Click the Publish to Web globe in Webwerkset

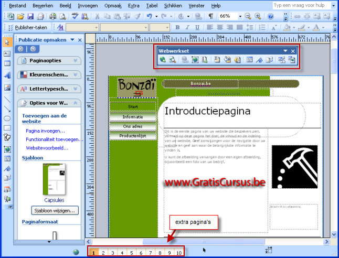click(x=163, y=60)
